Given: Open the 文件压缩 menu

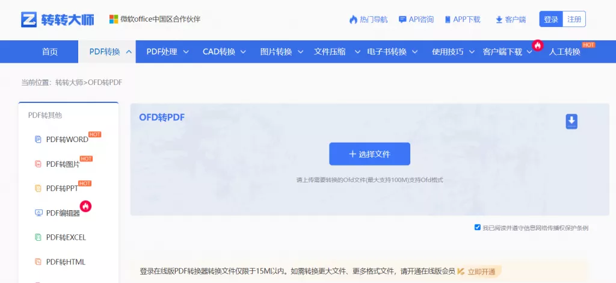Looking at the screenshot, I should coord(330,52).
